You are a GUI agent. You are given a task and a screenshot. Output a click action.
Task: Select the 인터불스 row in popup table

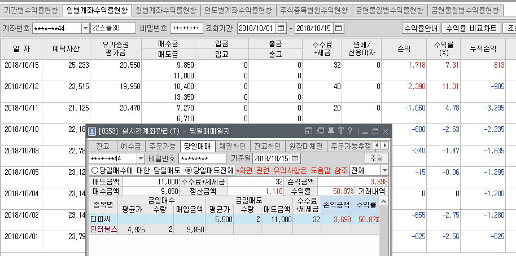pyautogui.click(x=234, y=229)
